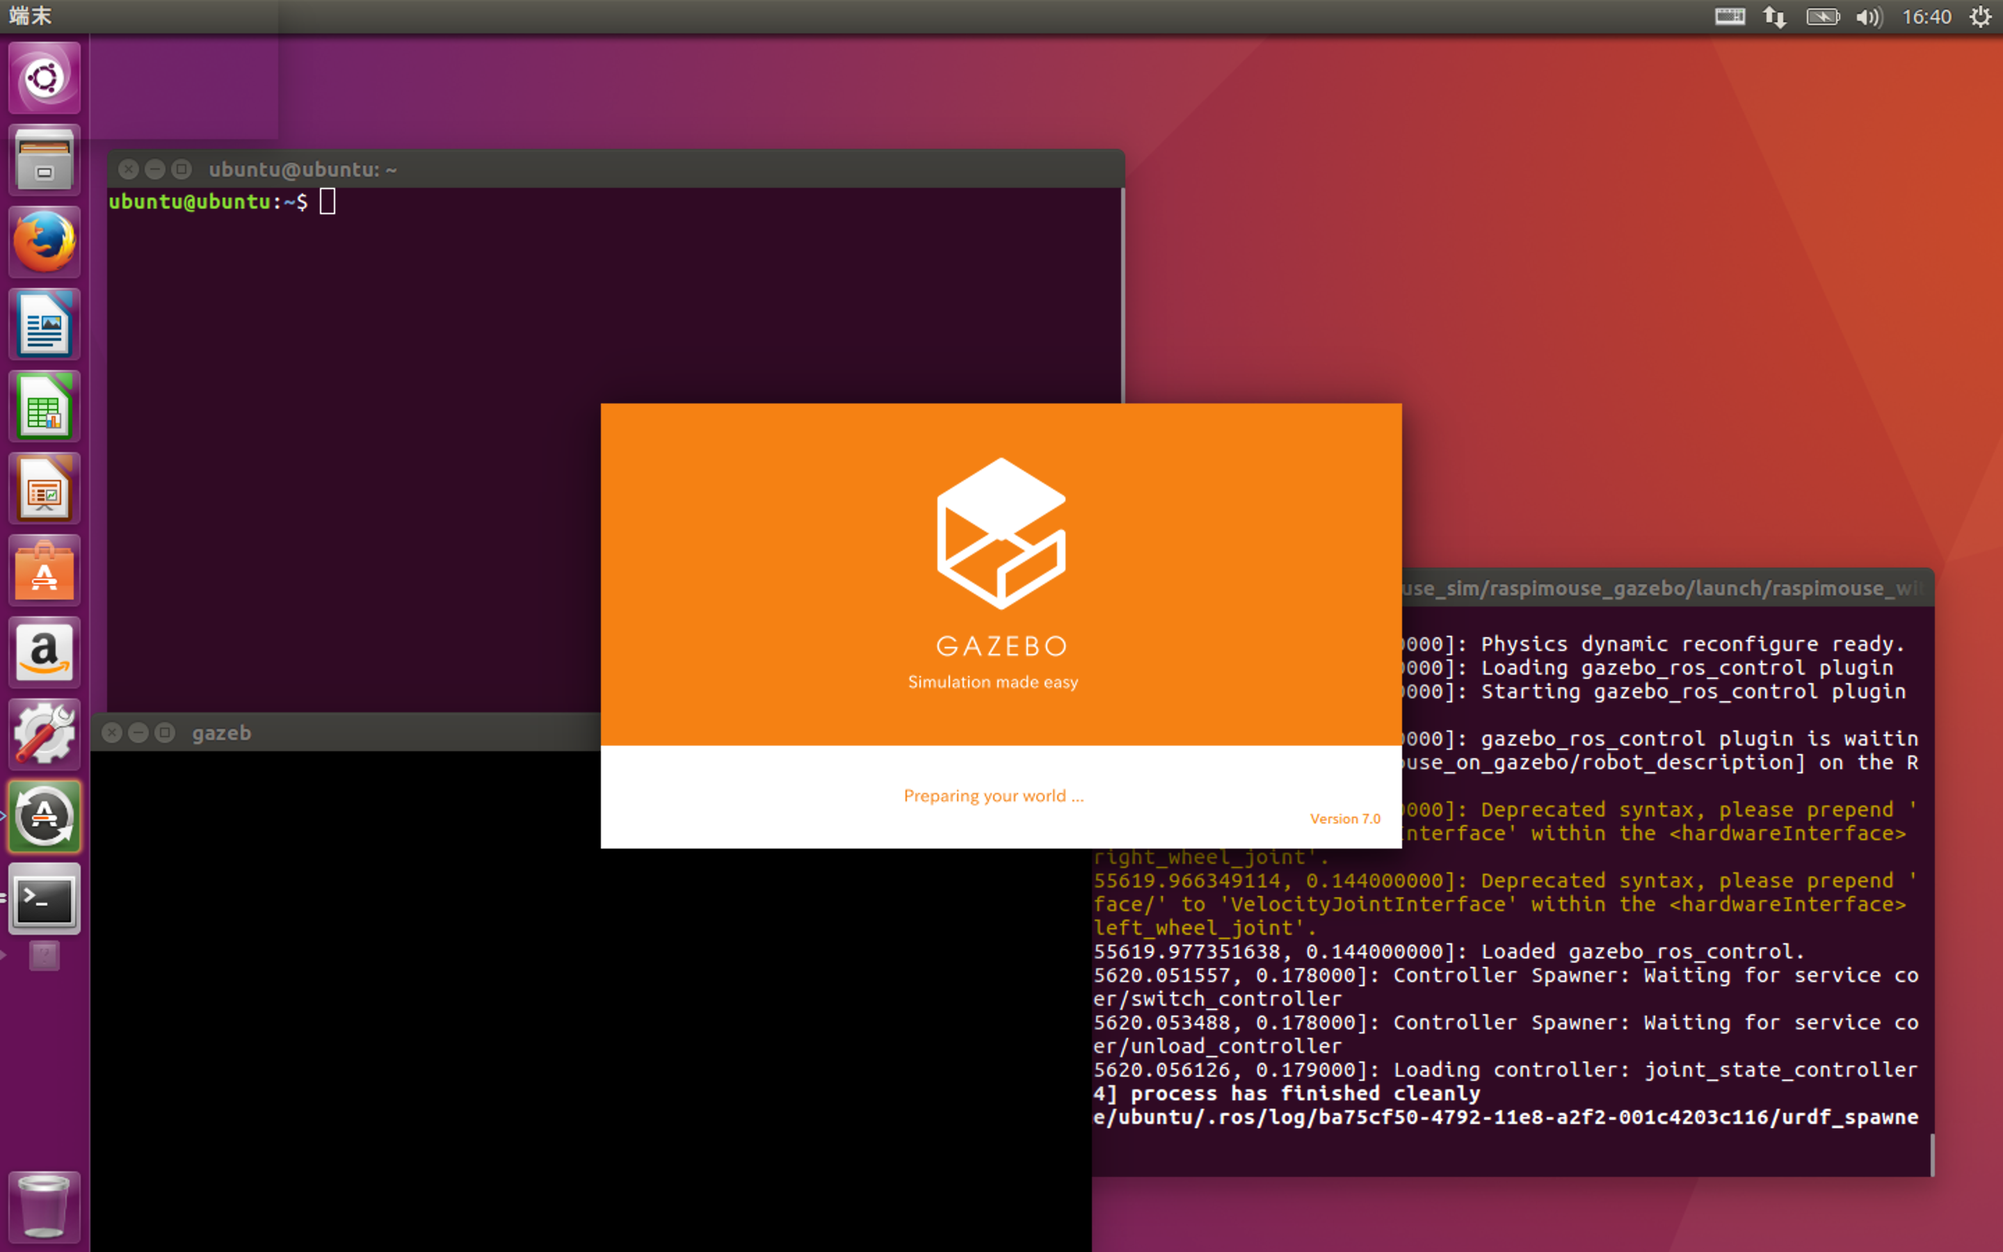Open the network connections indicator
This screenshot has height=1252, width=2003.
(1775, 17)
